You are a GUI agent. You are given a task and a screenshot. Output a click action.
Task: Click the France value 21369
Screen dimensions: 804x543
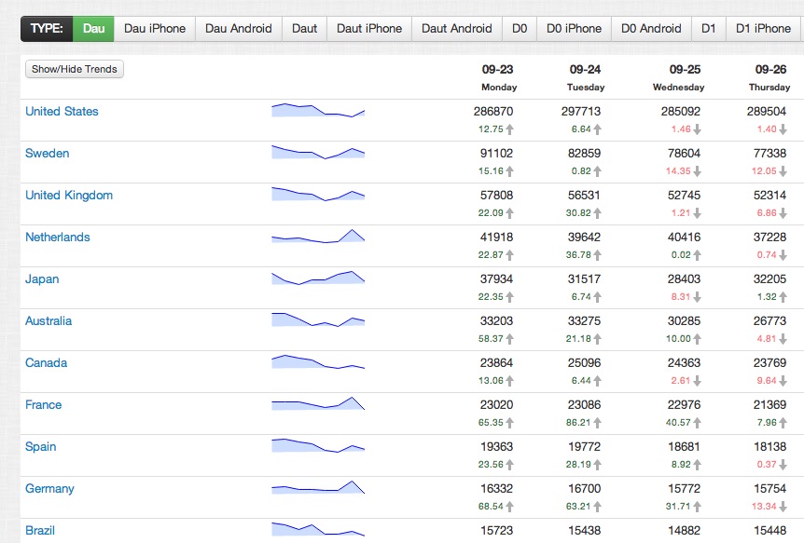[769, 405]
